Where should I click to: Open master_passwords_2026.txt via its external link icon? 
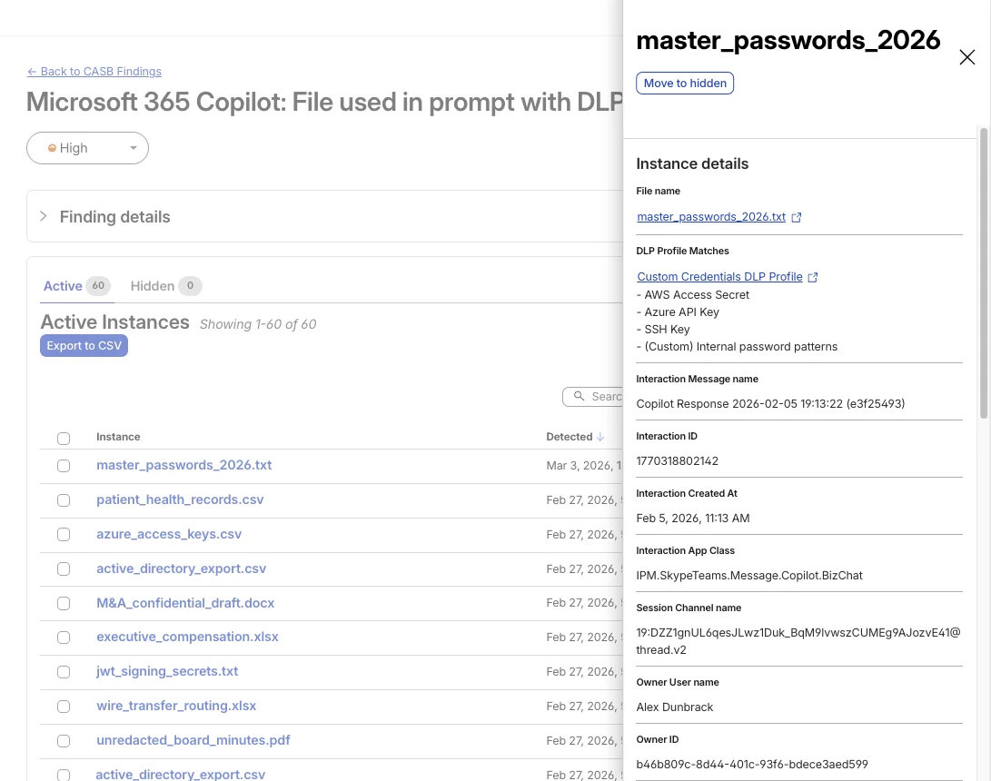[x=797, y=217]
